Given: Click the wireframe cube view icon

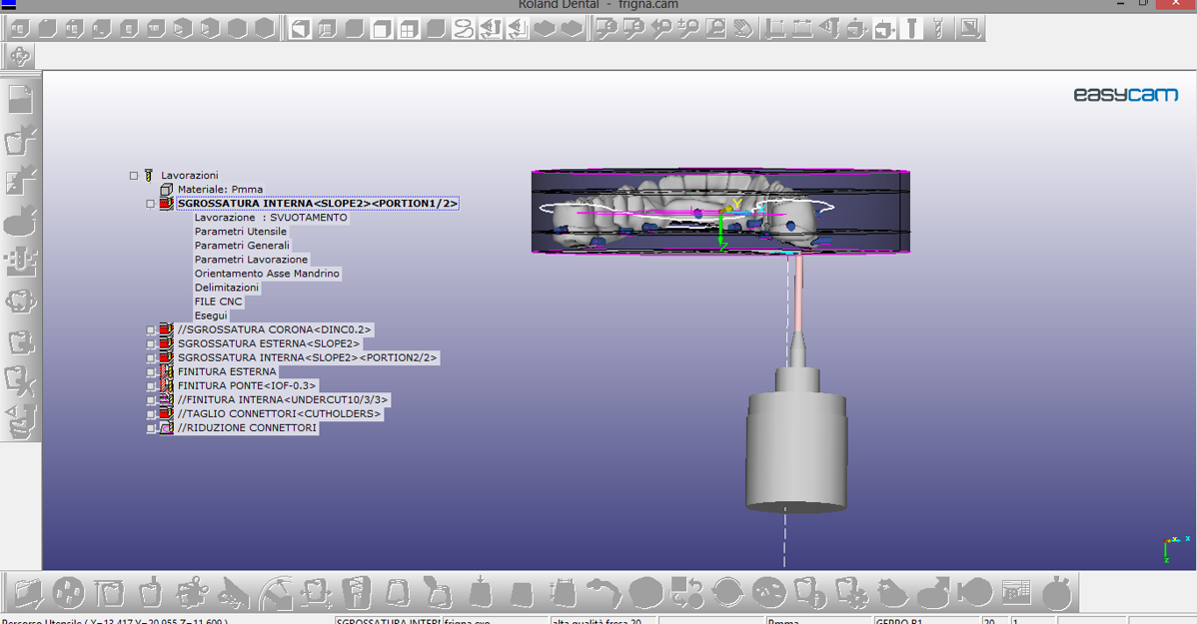Looking at the screenshot, I should pyautogui.click(x=301, y=29).
